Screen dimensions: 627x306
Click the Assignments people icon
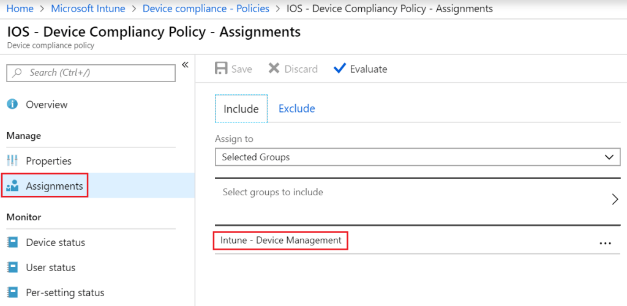pyautogui.click(x=12, y=186)
